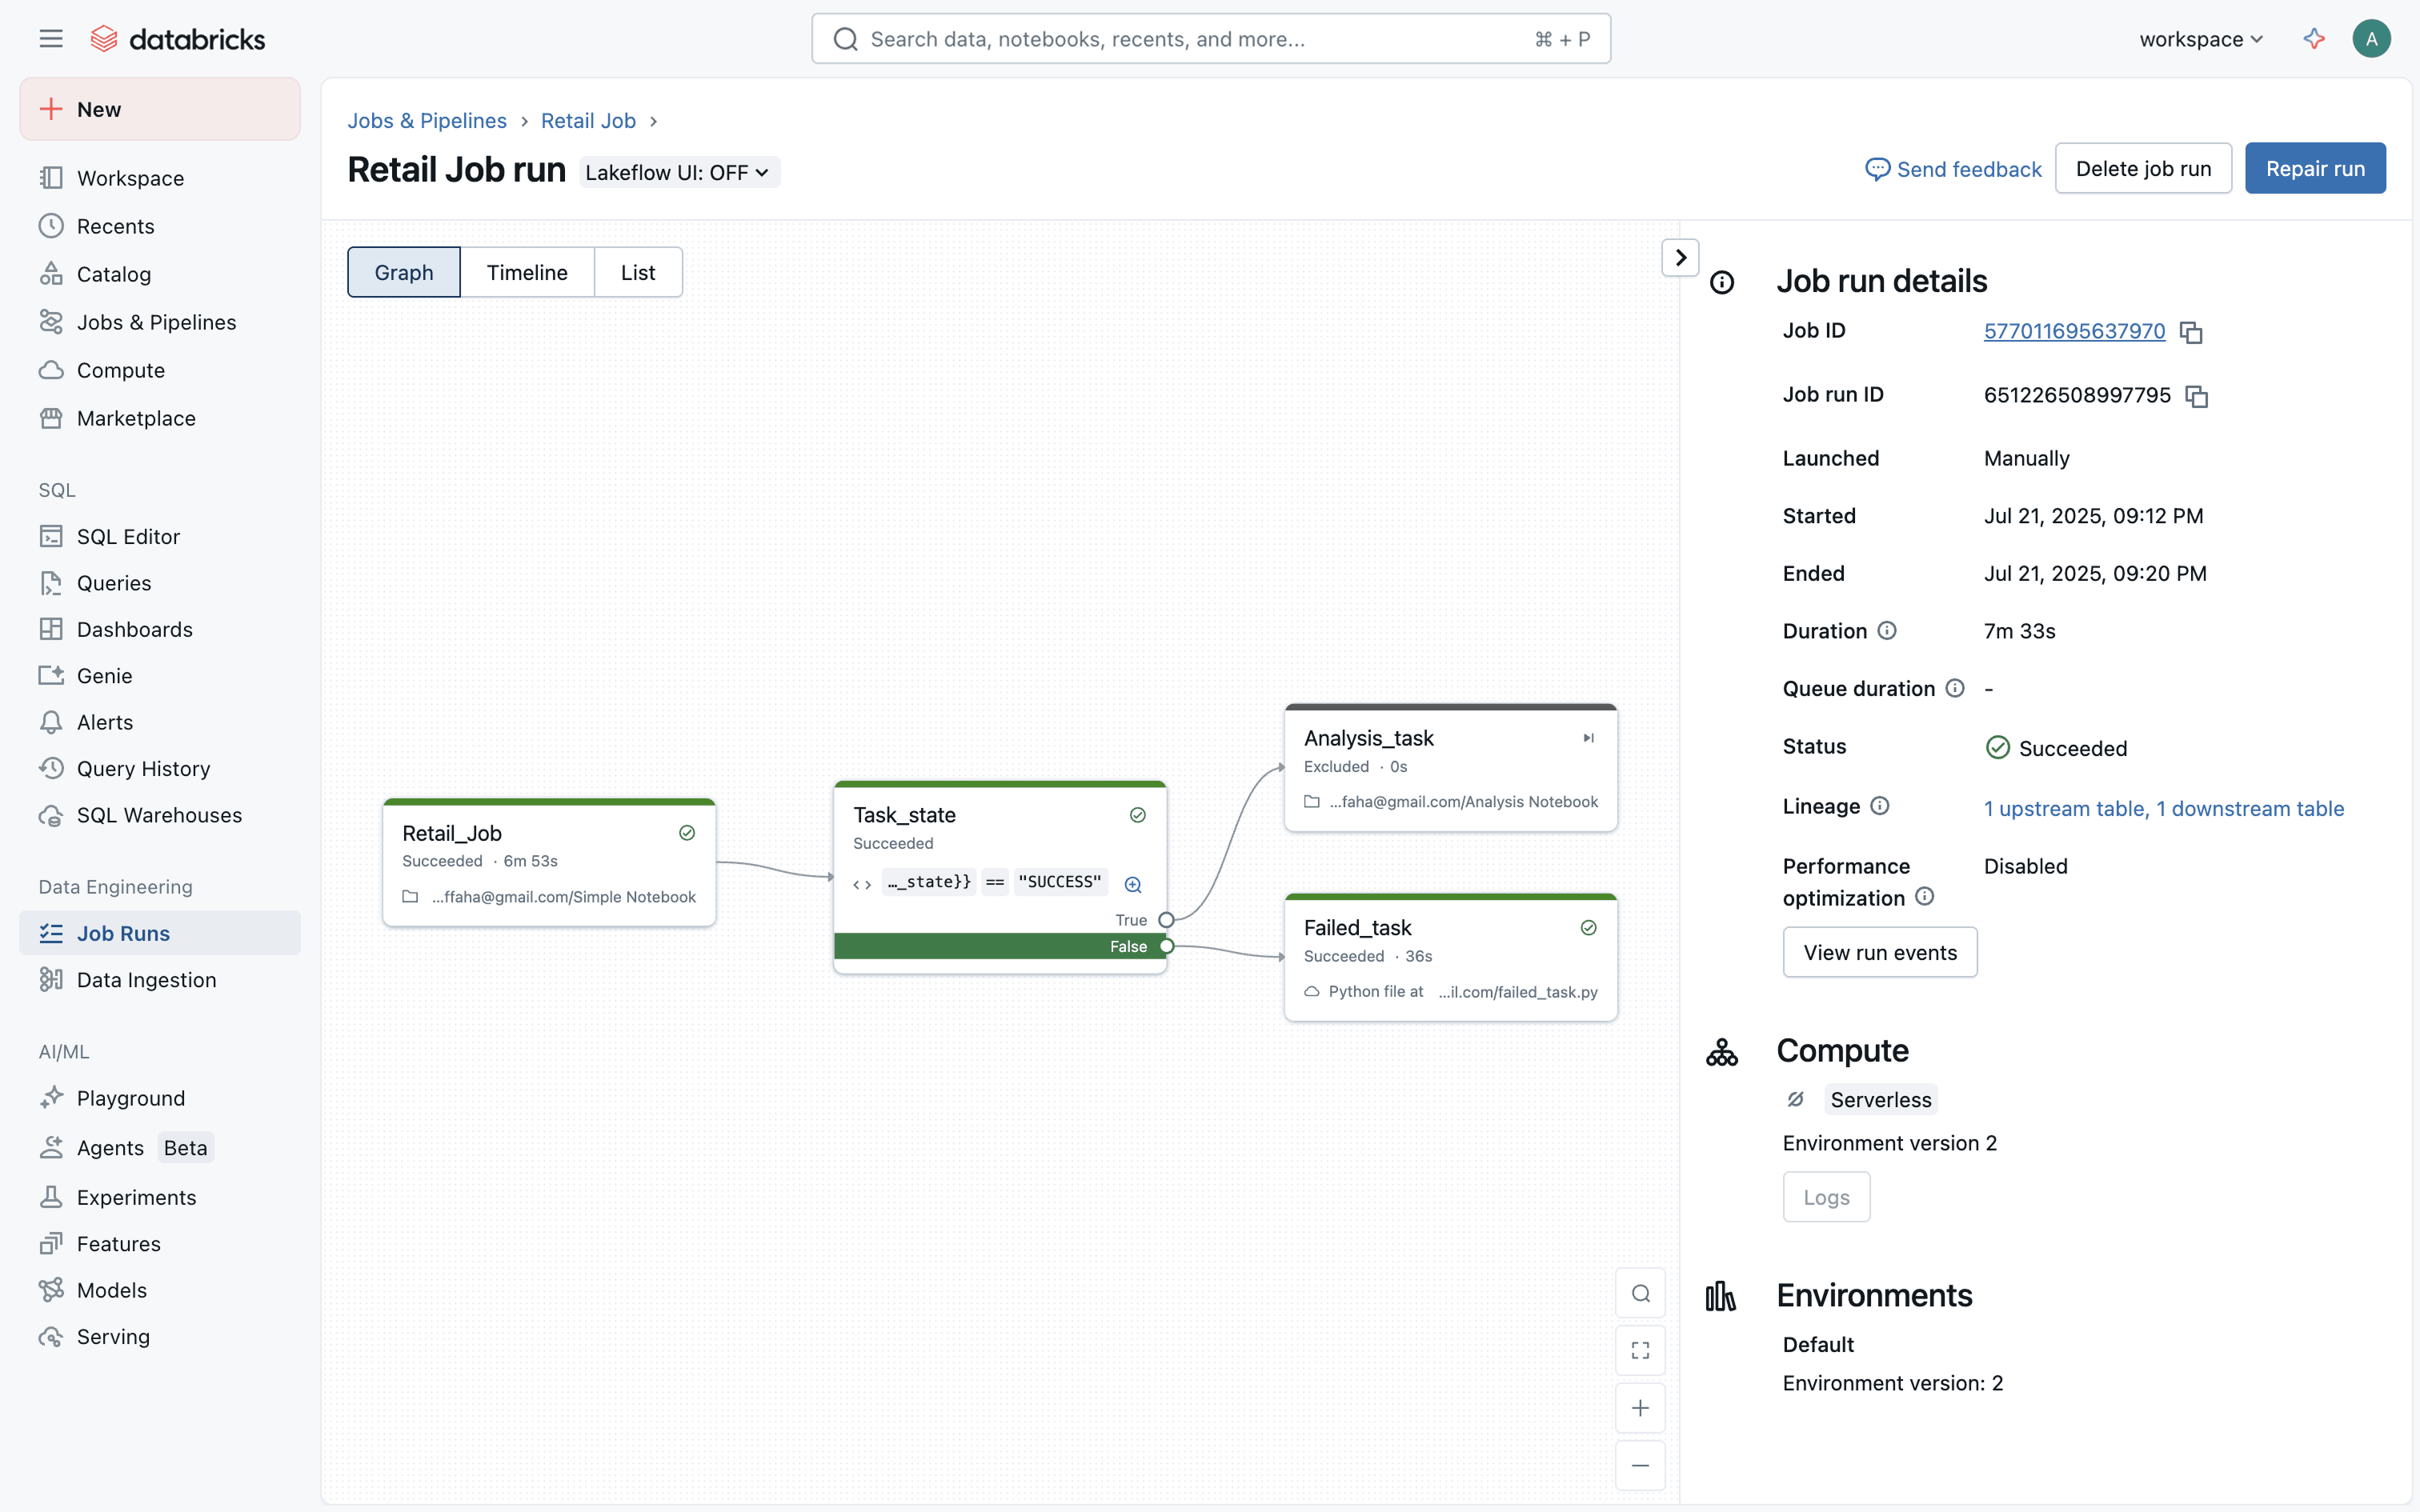Screen dimensions: 2420x1512
Task: Click fit-to-screen icon in graph controls
Action: coord(1640,1351)
